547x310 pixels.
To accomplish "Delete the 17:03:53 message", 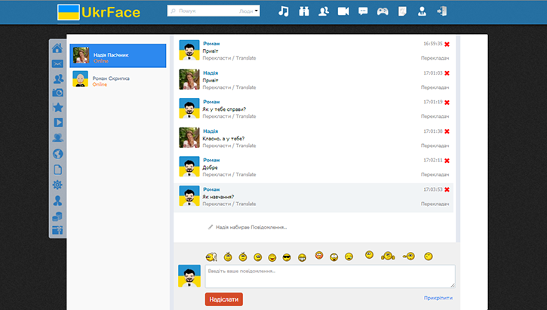I will coord(447,190).
